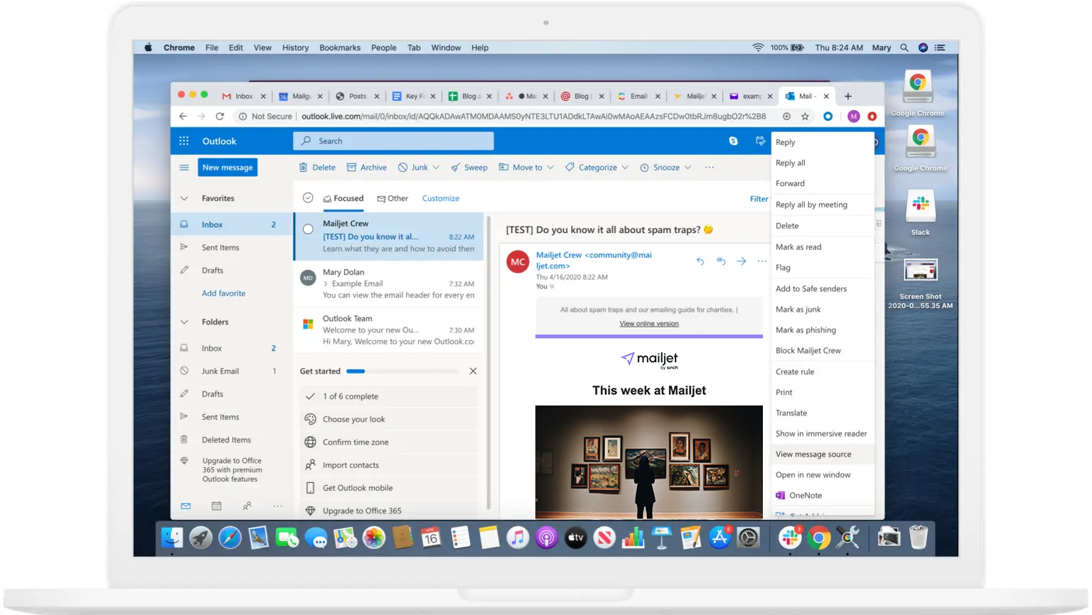Reload the page in Chrome
The image size is (1092, 615).
[x=220, y=116]
